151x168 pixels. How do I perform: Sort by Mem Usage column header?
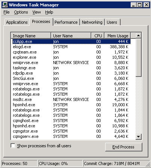coord(117,36)
